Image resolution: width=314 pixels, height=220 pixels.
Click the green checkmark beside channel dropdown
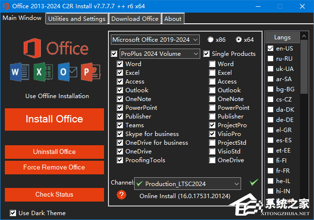click(254, 182)
